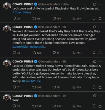The height and width of the screenshot is (110, 105).
Task: Open the x.com/dylan_edwards0 link
Action: [x=29, y=47]
